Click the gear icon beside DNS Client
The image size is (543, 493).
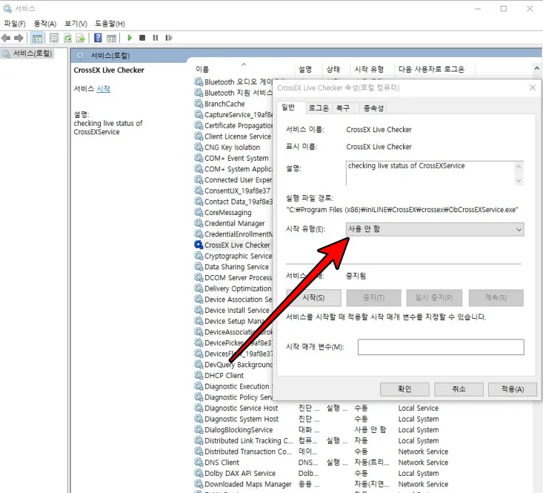point(199,462)
